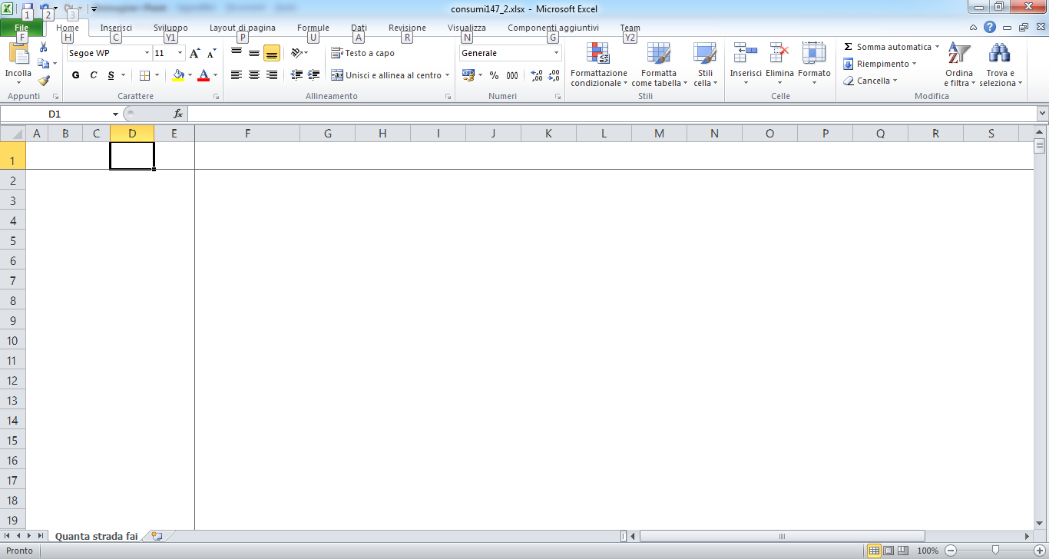Switch to Page Break Preview in status bar

[x=902, y=551]
